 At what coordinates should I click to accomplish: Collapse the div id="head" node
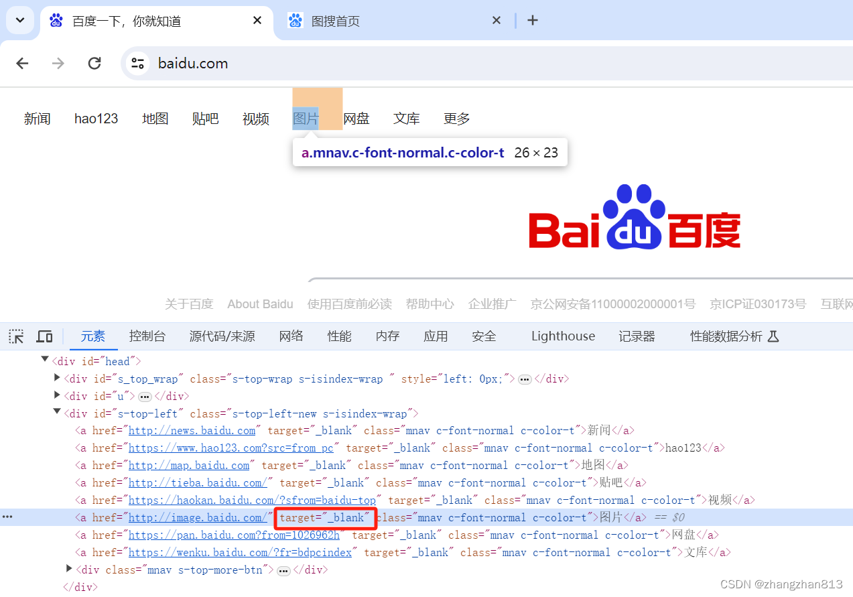(45, 360)
